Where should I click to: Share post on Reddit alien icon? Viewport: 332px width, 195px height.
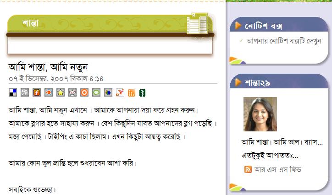(x=72, y=92)
